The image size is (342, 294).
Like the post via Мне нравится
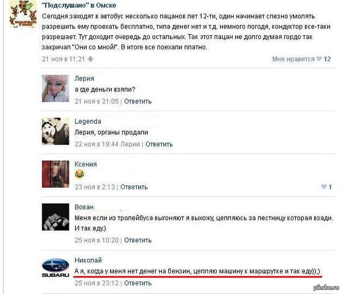[x=293, y=59]
